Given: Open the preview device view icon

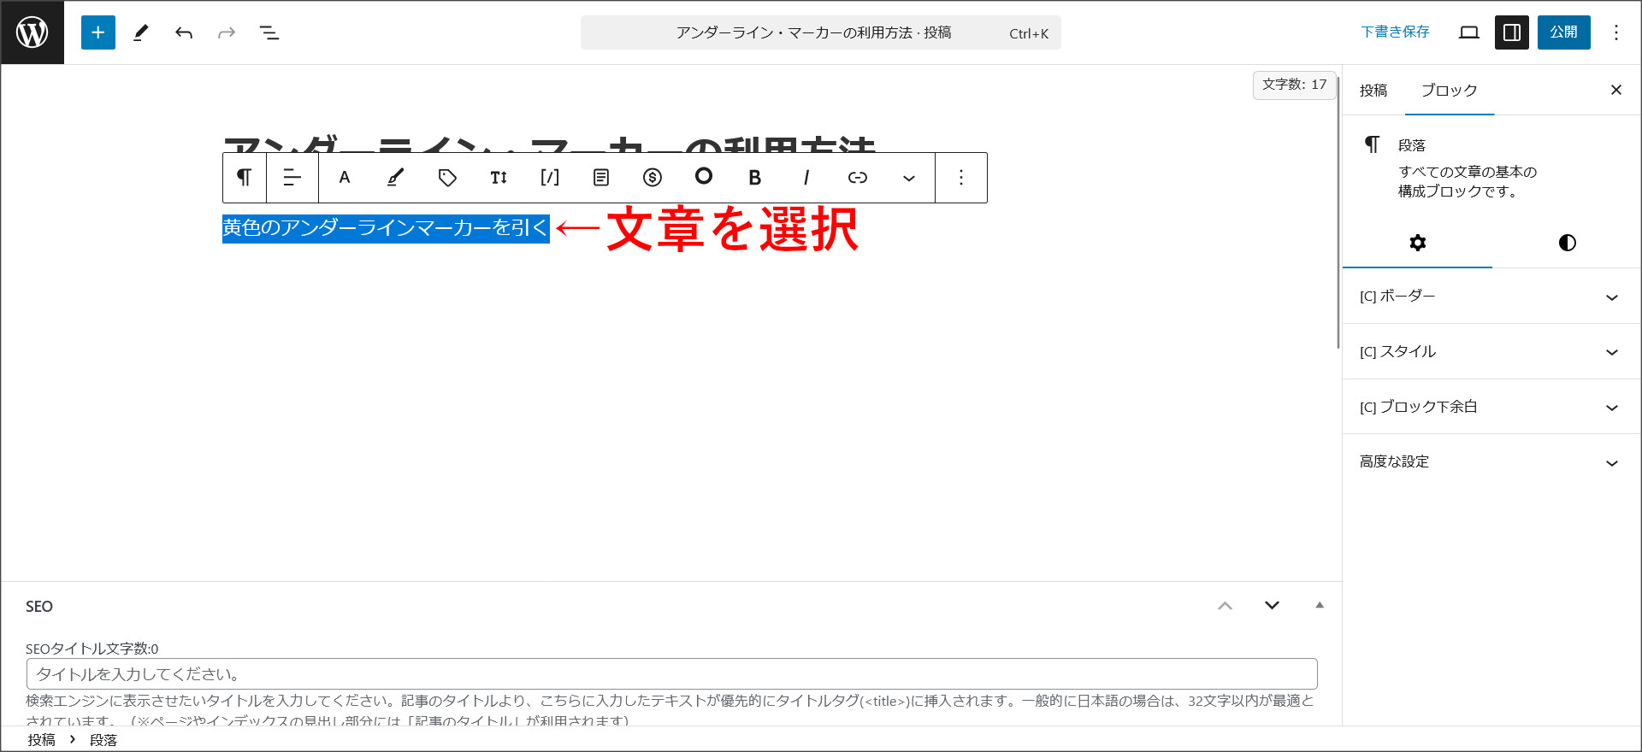Looking at the screenshot, I should [1469, 32].
